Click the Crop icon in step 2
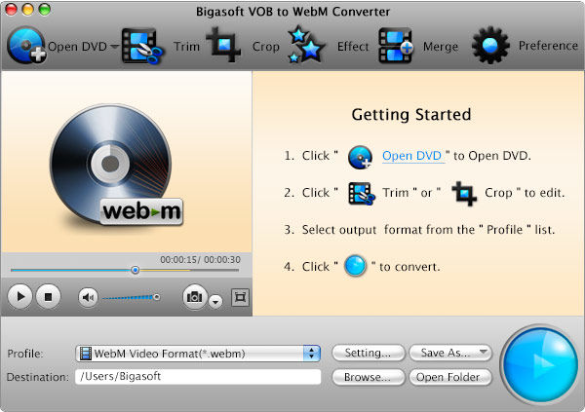Image resolution: width=585 pixels, height=412 pixels. tap(464, 193)
